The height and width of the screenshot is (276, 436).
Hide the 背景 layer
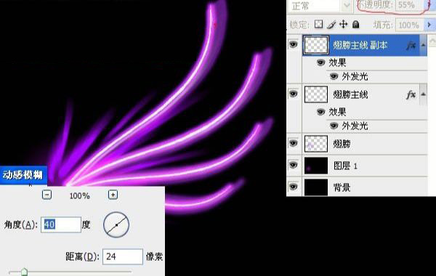pyautogui.click(x=294, y=187)
